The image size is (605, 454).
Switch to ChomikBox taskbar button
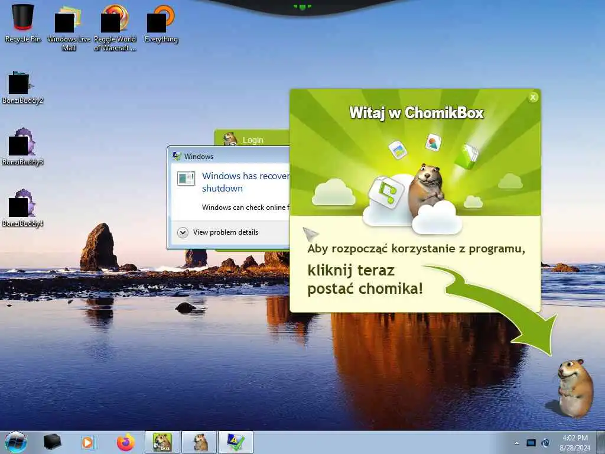pos(162,442)
